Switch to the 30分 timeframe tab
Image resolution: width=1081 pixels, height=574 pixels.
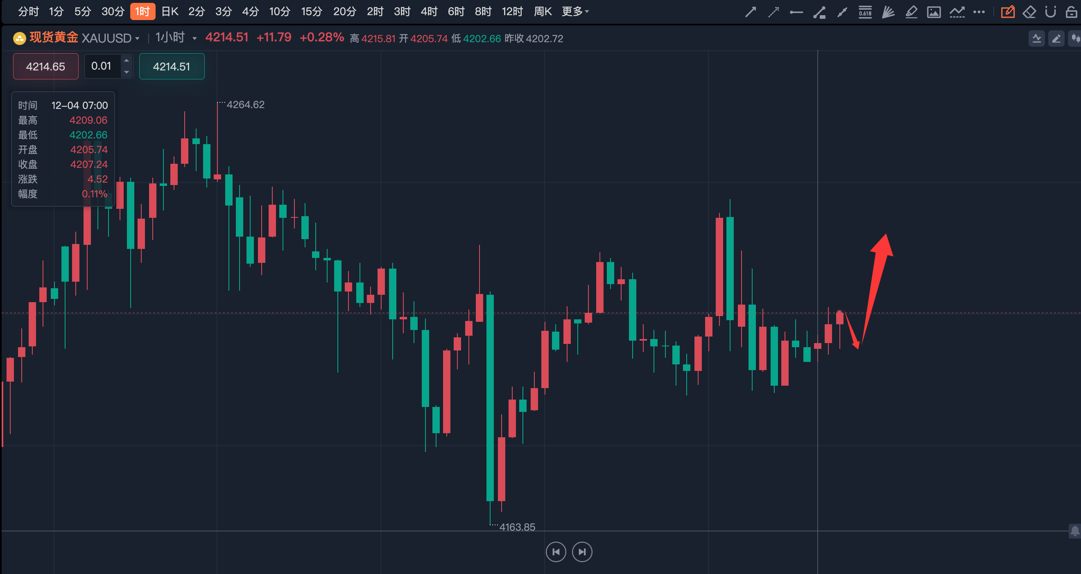coord(113,11)
